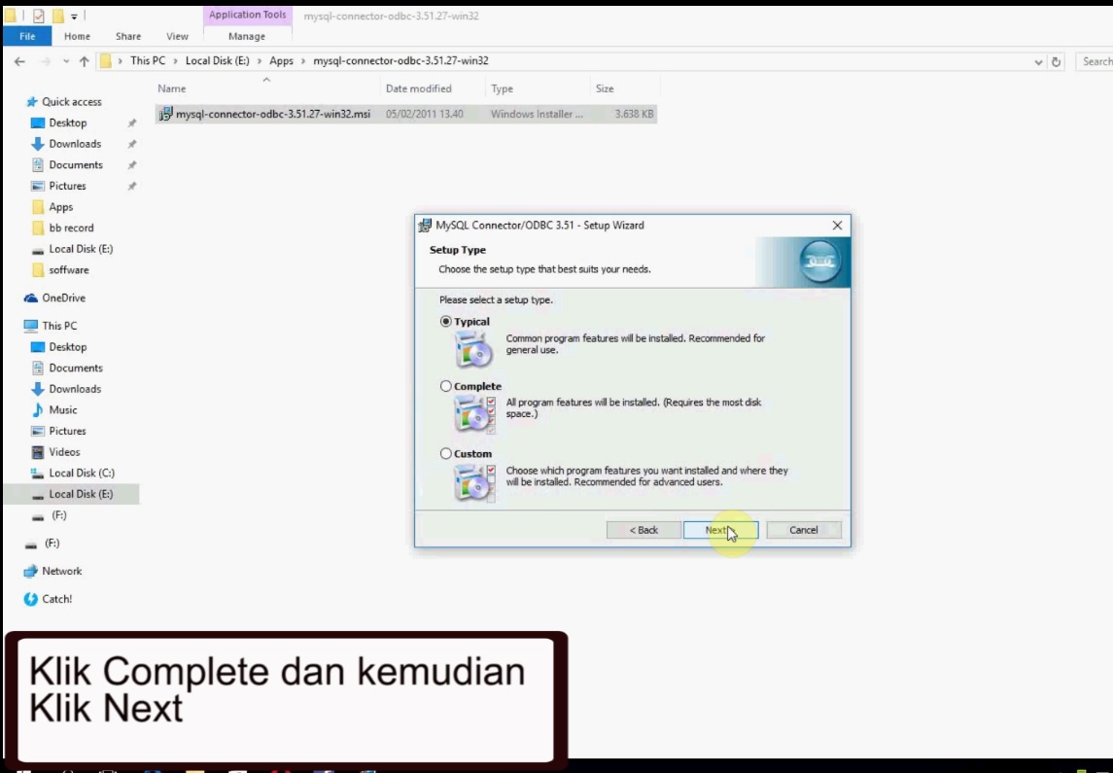Click the CD icon beside the Complete option
The image size is (1113, 773).
(473, 413)
